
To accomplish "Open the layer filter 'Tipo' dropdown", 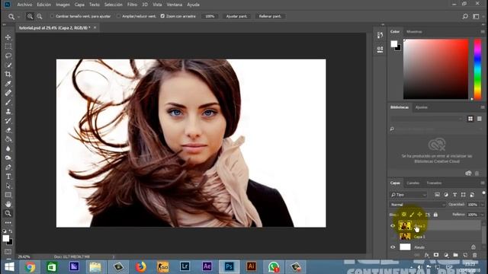I will click(x=409, y=195).
